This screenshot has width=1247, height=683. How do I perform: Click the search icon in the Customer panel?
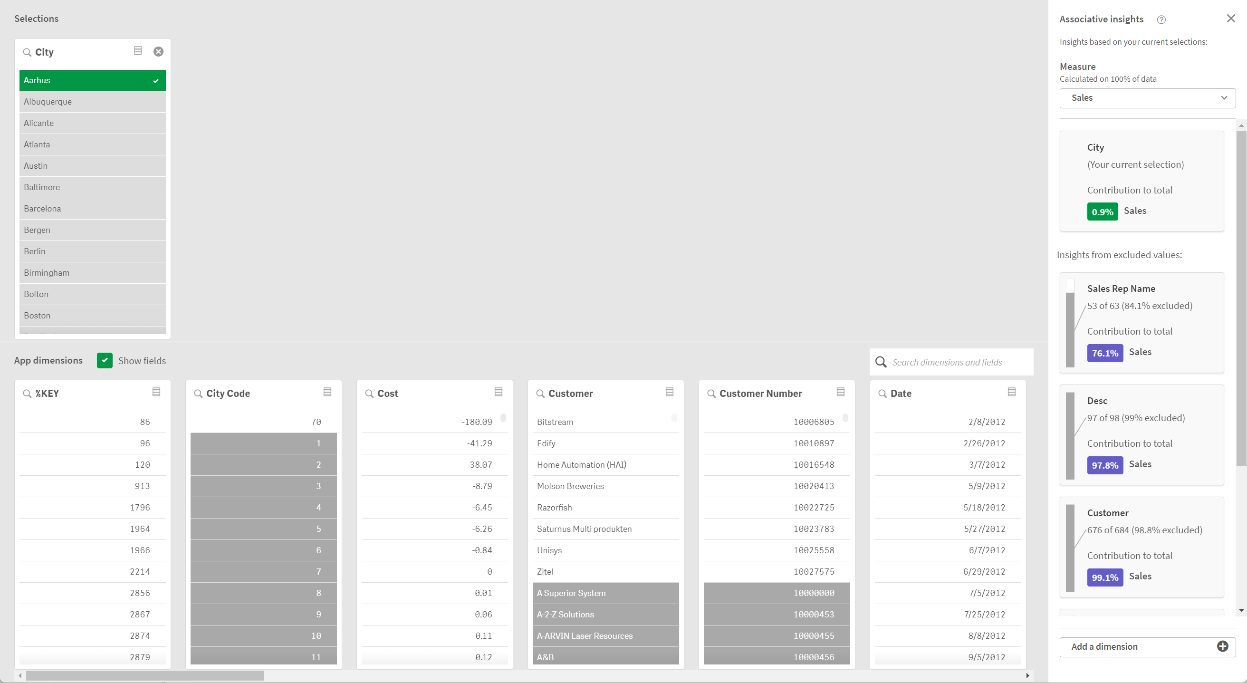pos(541,394)
